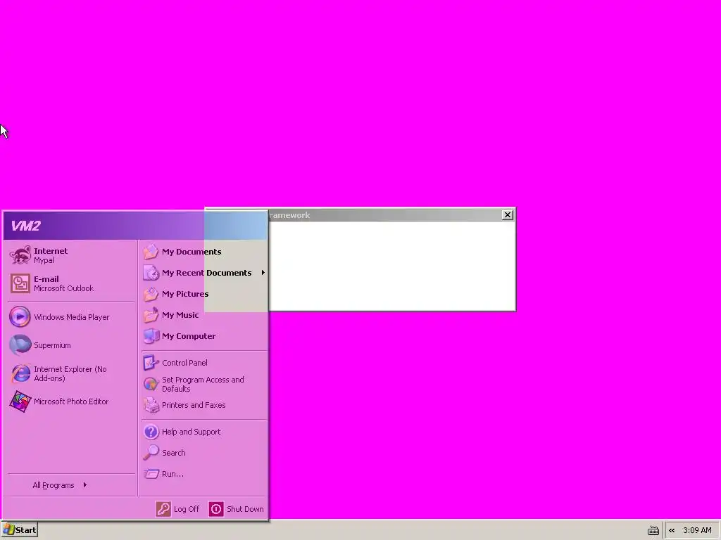Click the keyboard icon in the system tray

(x=653, y=531)
